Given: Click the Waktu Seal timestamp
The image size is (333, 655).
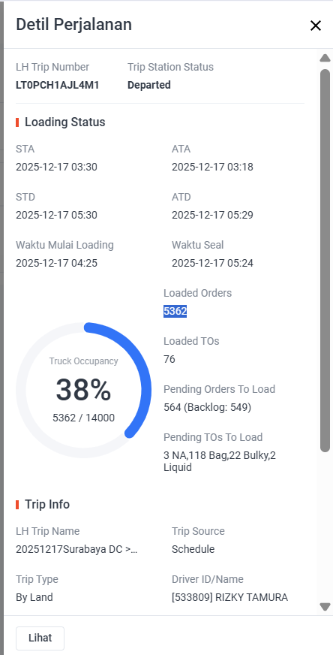Looking at the screenshot, I should pyautogui.click(x=212, y=263).
